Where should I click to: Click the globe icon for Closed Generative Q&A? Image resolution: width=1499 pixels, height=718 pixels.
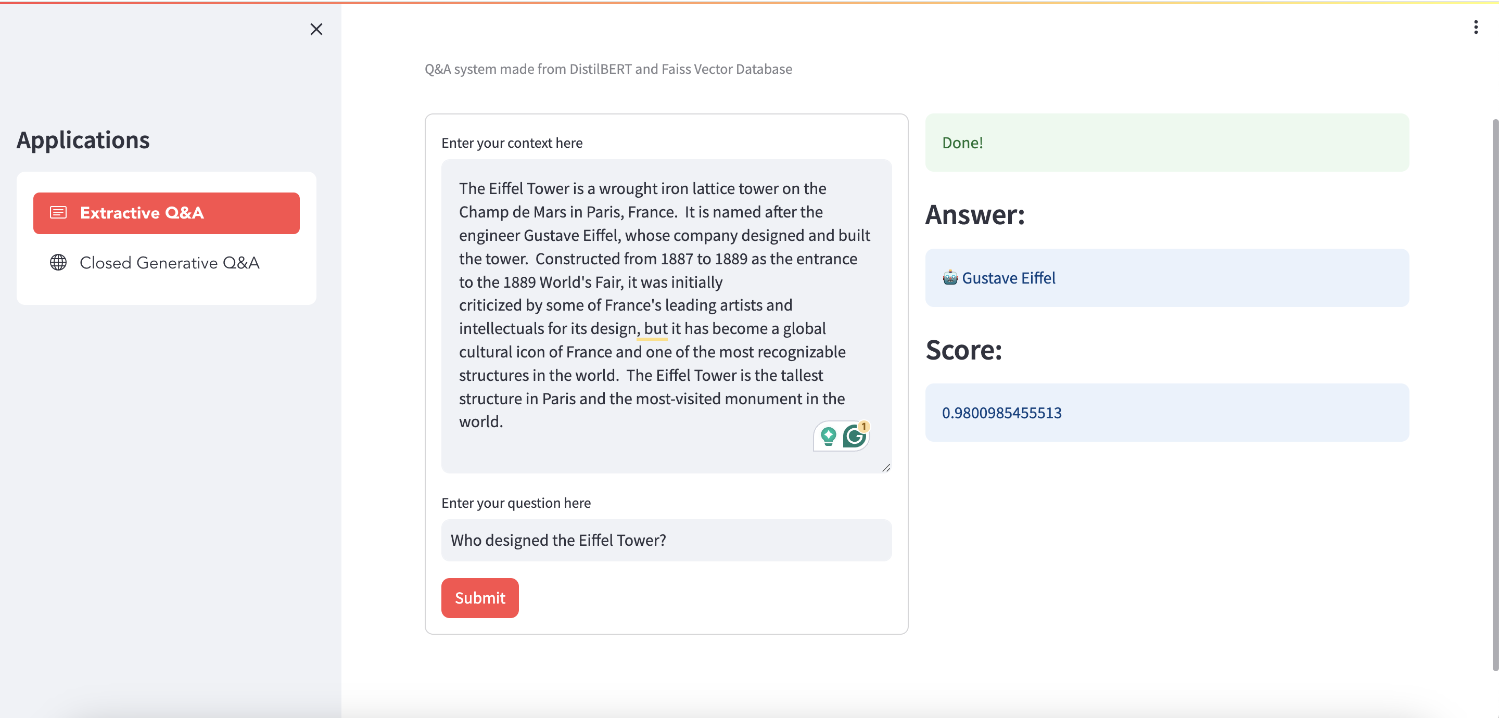click(58, 262)
